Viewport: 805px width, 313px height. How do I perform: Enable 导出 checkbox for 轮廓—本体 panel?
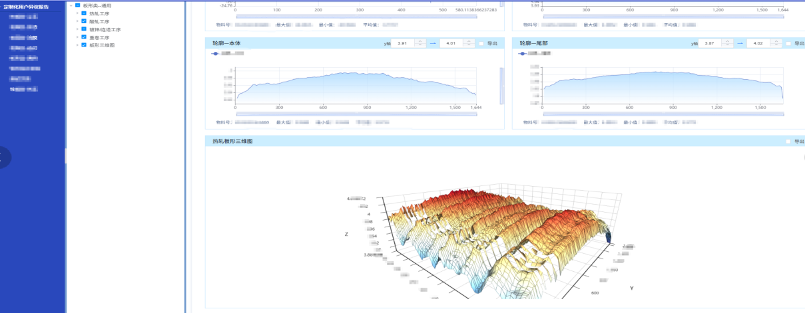pos(481,43)
